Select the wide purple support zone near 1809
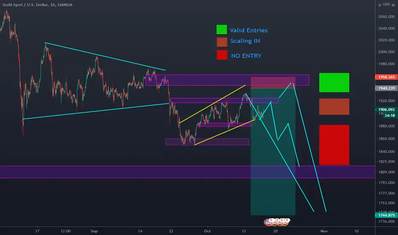 (x=187, y=172)
